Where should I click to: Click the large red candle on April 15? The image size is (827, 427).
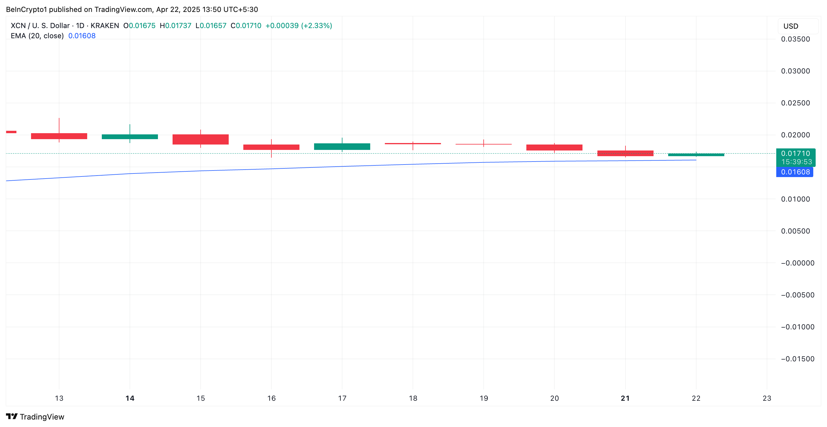[x=200, y=139]
